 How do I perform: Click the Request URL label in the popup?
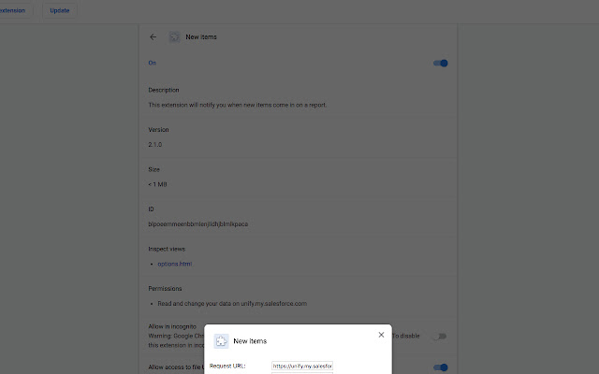[227, 366]
